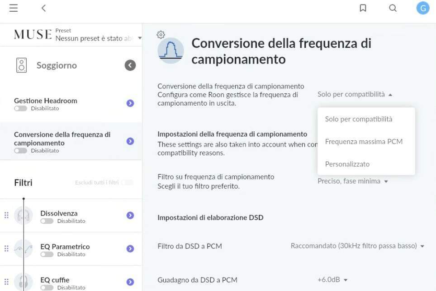Select Personalizzato from the list
The width and height of the screenshot is (436, 291).
tap(347, 164)
